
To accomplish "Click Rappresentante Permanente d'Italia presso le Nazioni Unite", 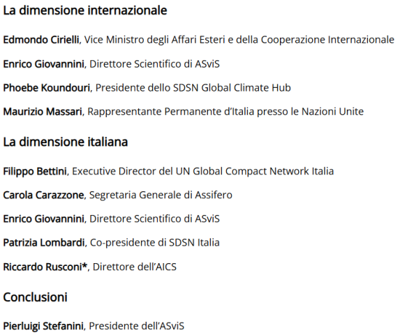I will click(x=225, y=112).
